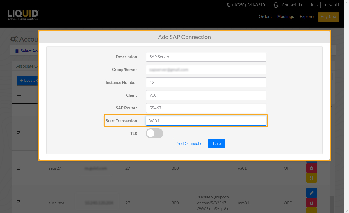Click the Contact Us link
349x213 pixels.
coord(292,5)
